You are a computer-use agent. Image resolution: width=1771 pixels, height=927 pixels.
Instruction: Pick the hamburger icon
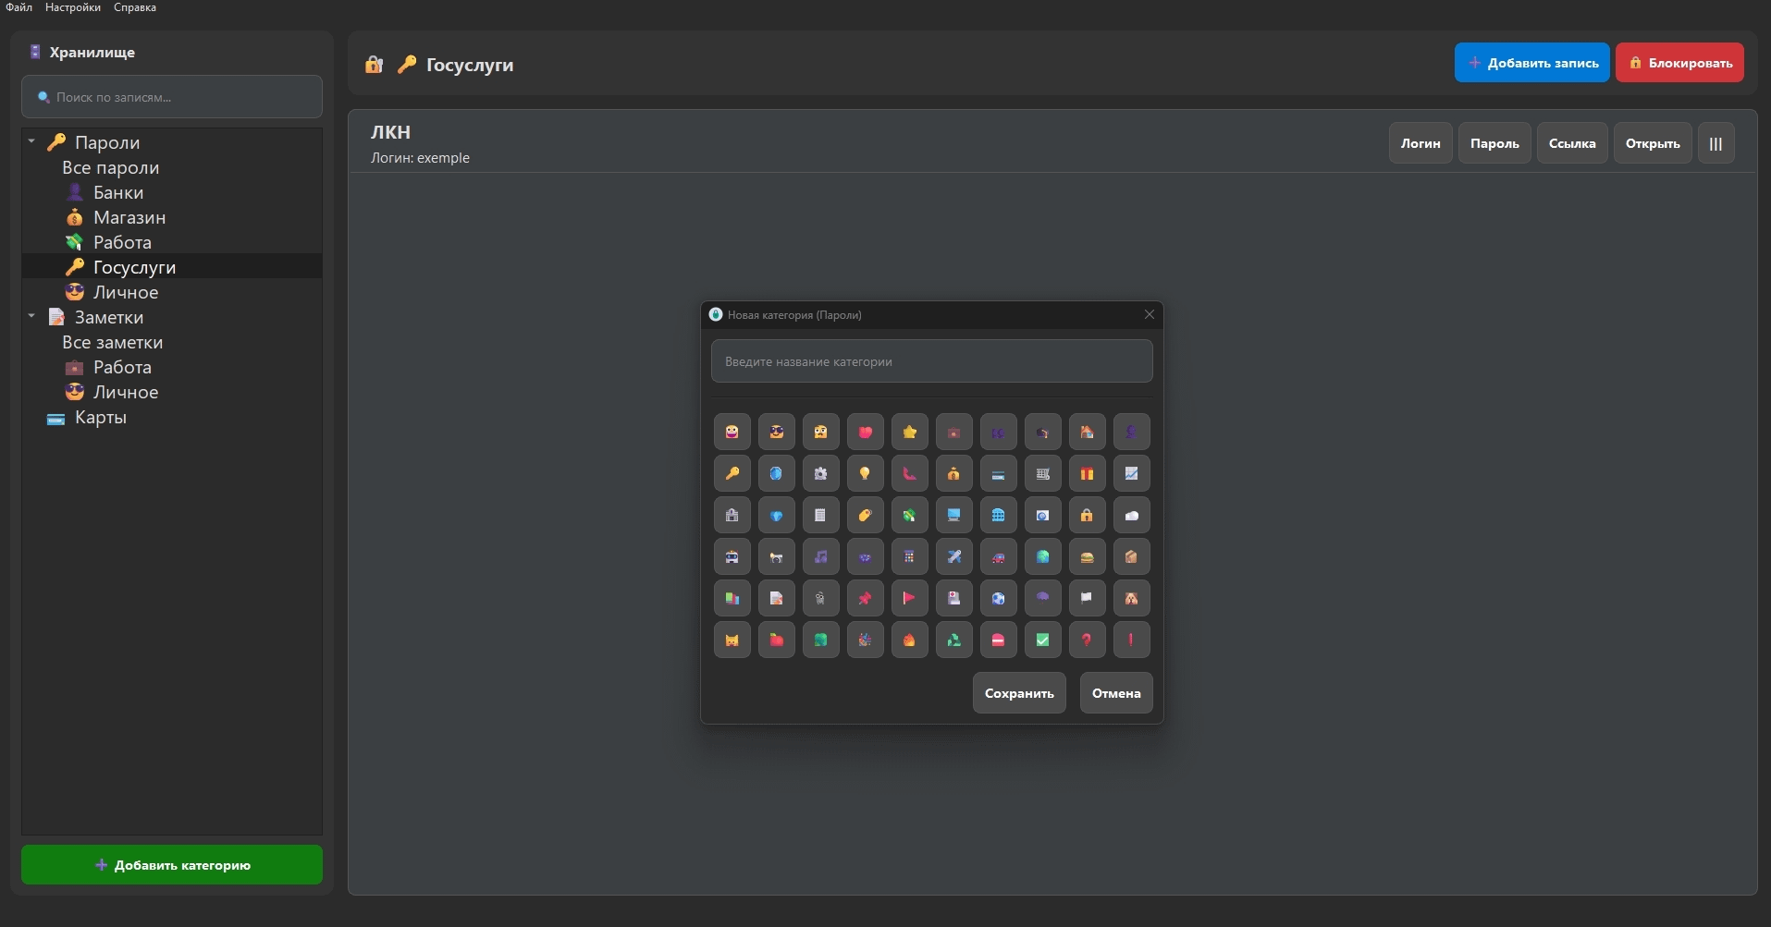point(1087,556)
